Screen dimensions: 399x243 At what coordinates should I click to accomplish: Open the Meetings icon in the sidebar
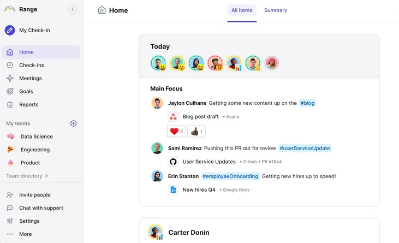pyautogui.click(x=10, y=79)
